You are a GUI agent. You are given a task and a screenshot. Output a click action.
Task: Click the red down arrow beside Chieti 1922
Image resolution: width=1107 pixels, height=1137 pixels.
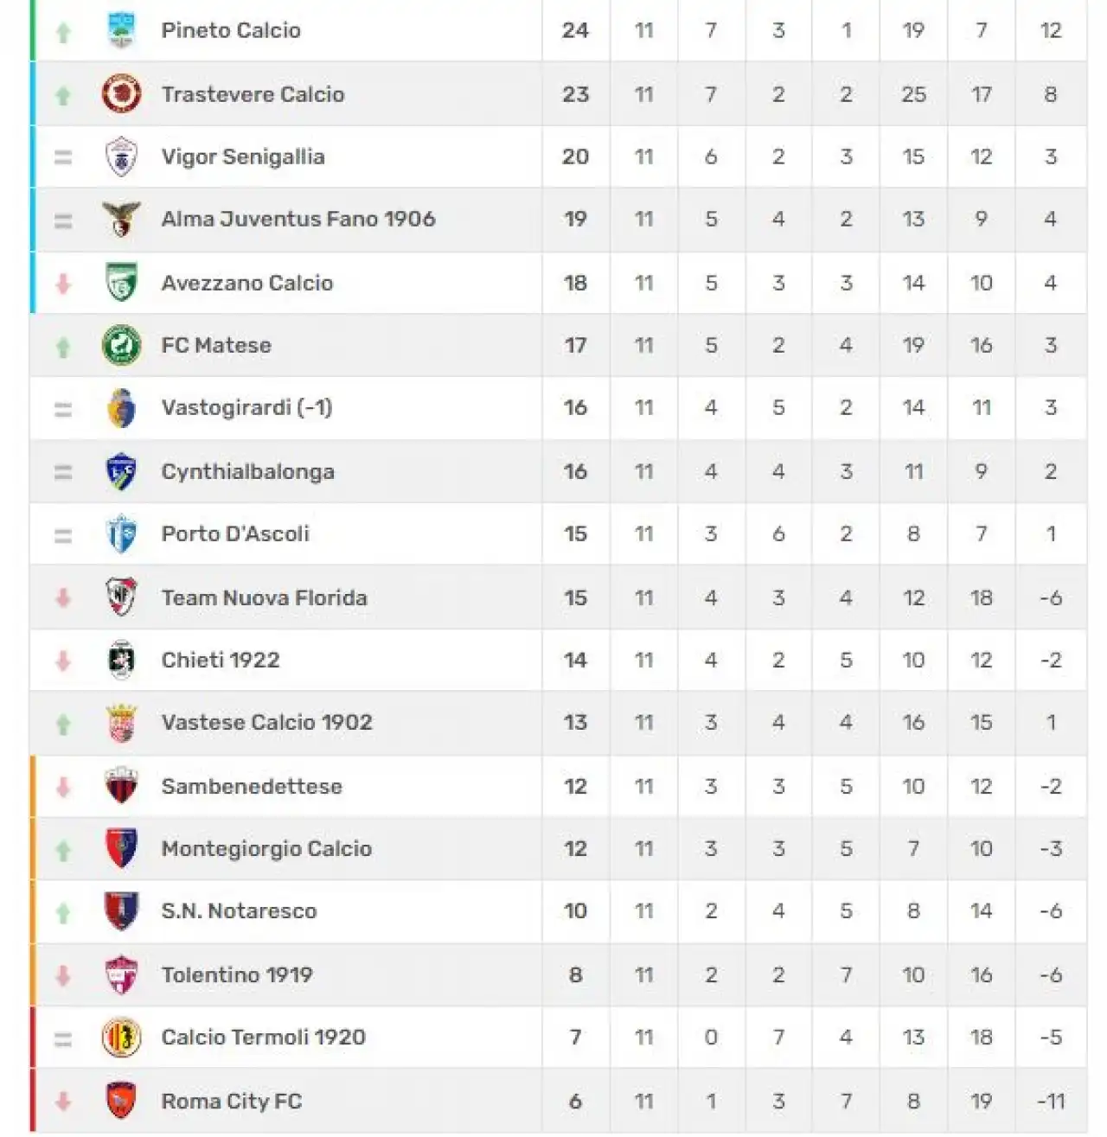(63, 661)
